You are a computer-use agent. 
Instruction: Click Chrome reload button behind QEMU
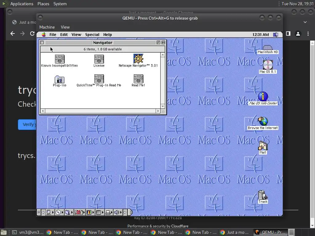(x=32, y=33)
